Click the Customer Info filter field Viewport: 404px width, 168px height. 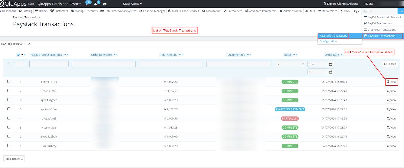pos(239,64)
